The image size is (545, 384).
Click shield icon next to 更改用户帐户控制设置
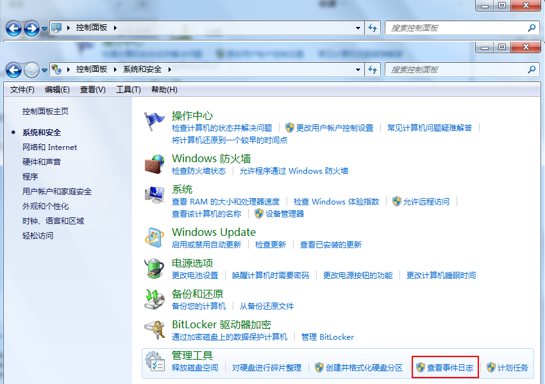290,128
